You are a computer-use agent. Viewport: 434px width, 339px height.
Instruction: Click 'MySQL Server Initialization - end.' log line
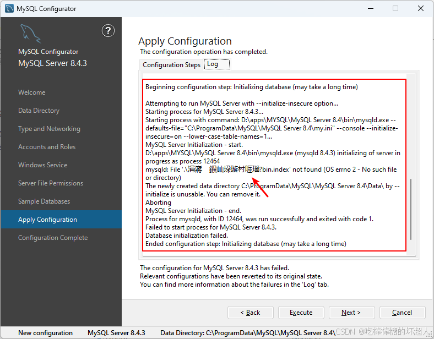point(193,211)
